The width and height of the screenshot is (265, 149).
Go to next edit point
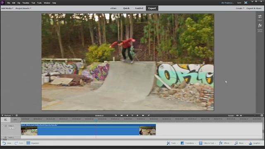143,115
